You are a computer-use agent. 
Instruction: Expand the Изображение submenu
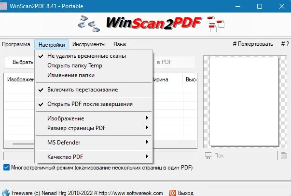click(94, 118)
